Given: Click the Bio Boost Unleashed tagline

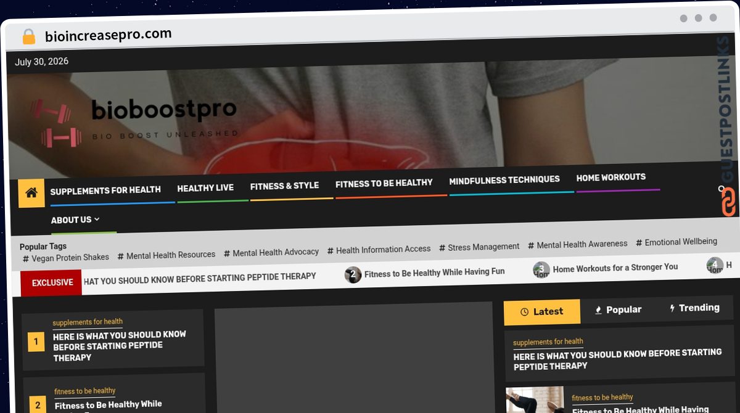Looking at the screenshot, I should [165, 134].
